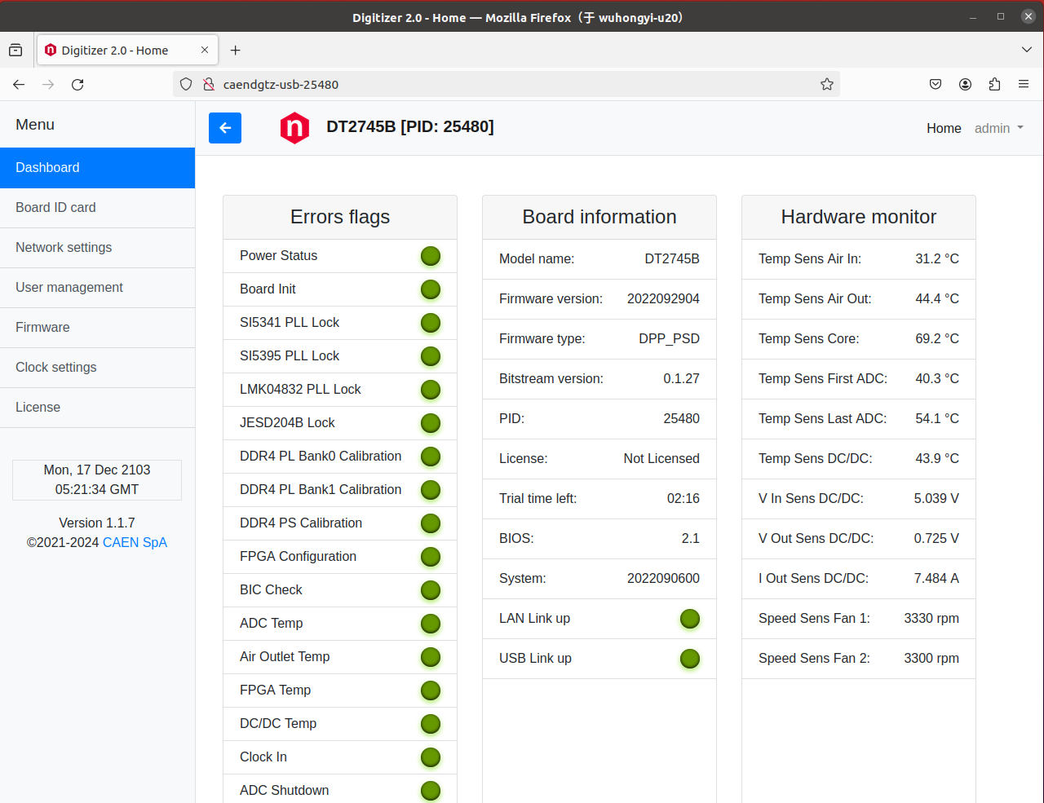Viewport: 1044px width, 803px height.
Task: Click the red CAEN hexagon logo
Action: coord(294,128)
